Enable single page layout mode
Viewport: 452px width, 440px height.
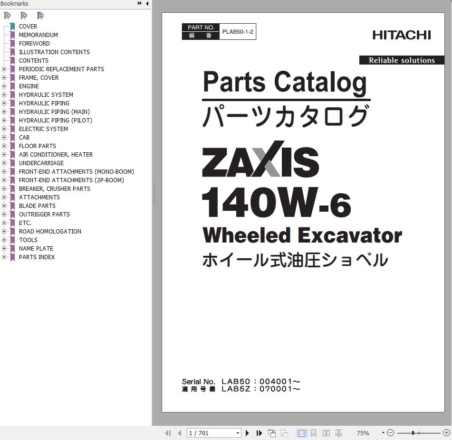pos(301,433)
